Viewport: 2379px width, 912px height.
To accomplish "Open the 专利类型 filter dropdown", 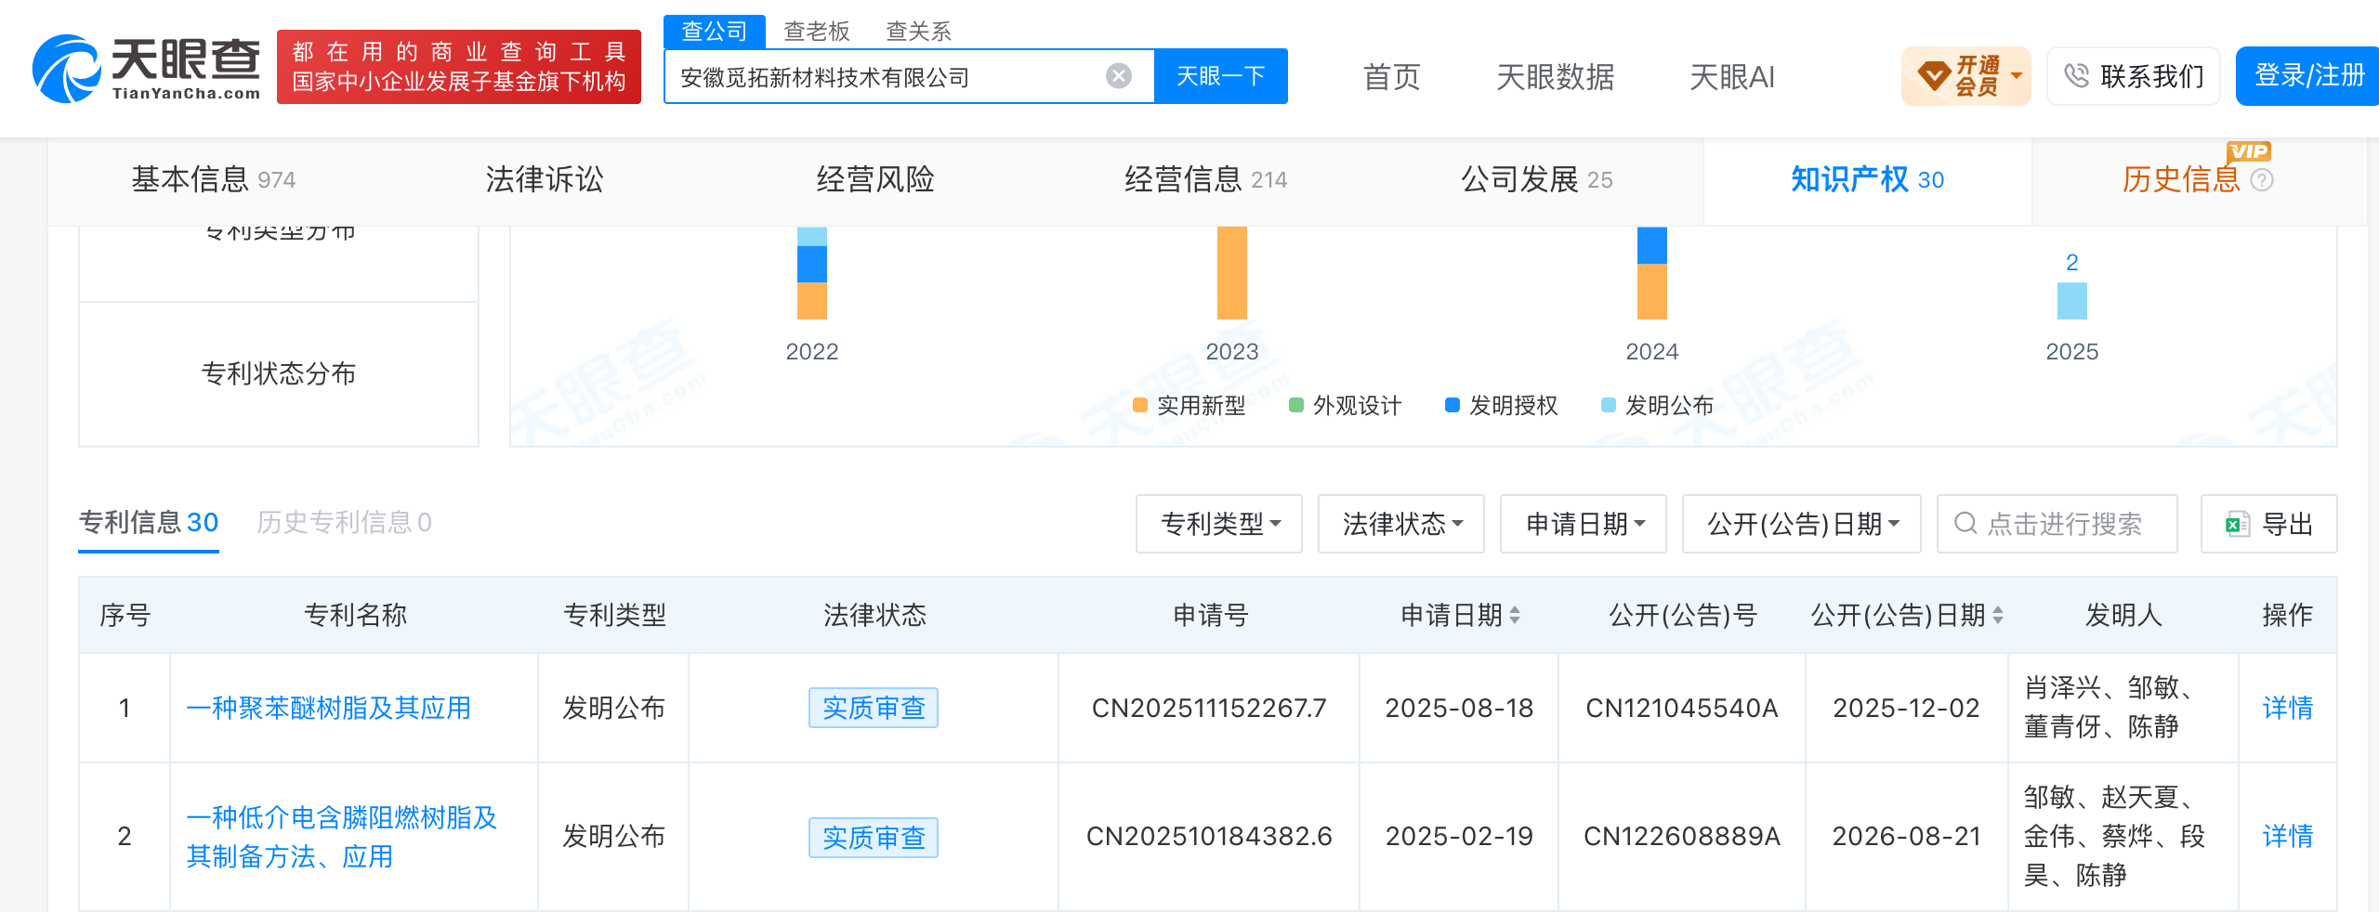I will tap(1219, 524).
